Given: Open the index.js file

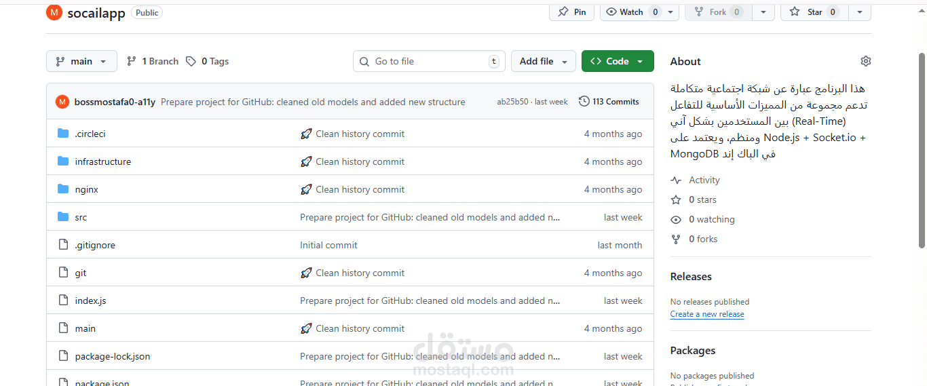Looking at the screenshot, I should click(x=91, y=301).
